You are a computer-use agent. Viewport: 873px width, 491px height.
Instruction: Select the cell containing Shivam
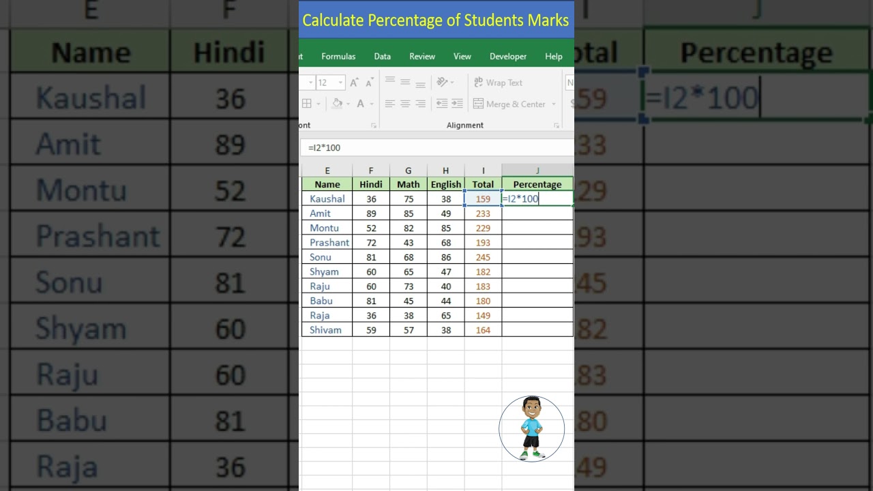[327, 330]
